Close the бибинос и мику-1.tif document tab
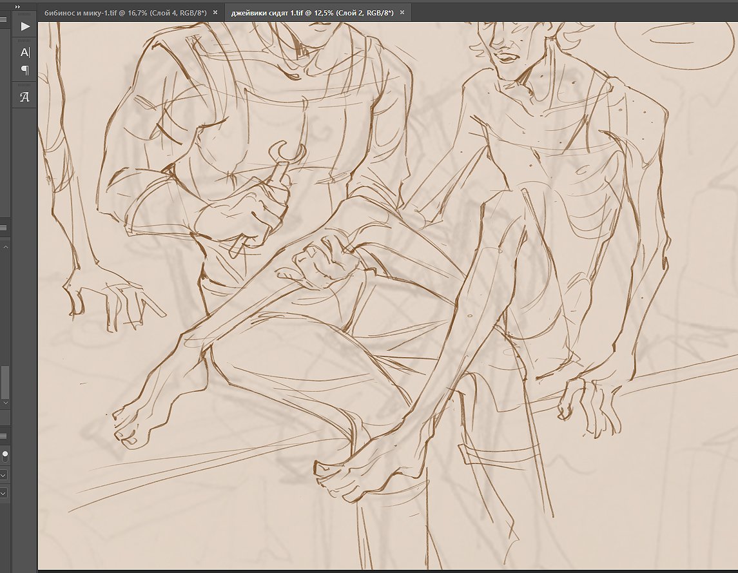738x573 pixels. (215, 13)
